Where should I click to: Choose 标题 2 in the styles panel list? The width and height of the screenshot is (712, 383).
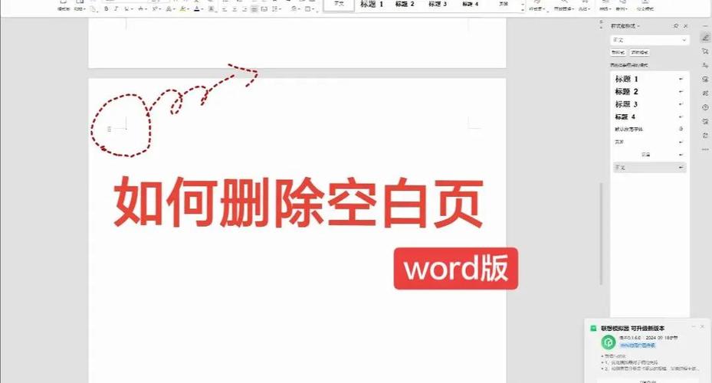[x=649, y=92]
